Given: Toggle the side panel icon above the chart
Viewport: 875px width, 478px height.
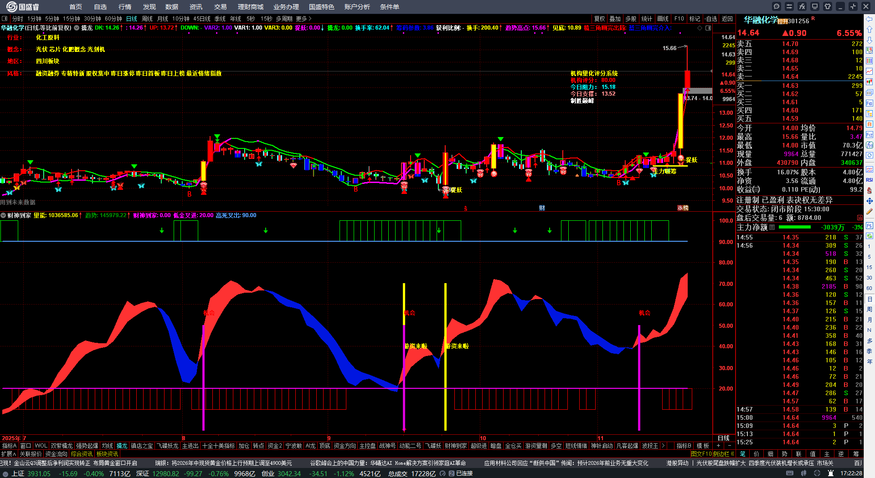Looking at the screenshot, I should point(708,28).
